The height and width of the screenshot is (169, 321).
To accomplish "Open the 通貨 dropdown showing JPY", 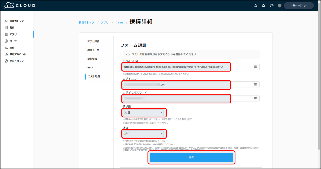I will 143,133.
